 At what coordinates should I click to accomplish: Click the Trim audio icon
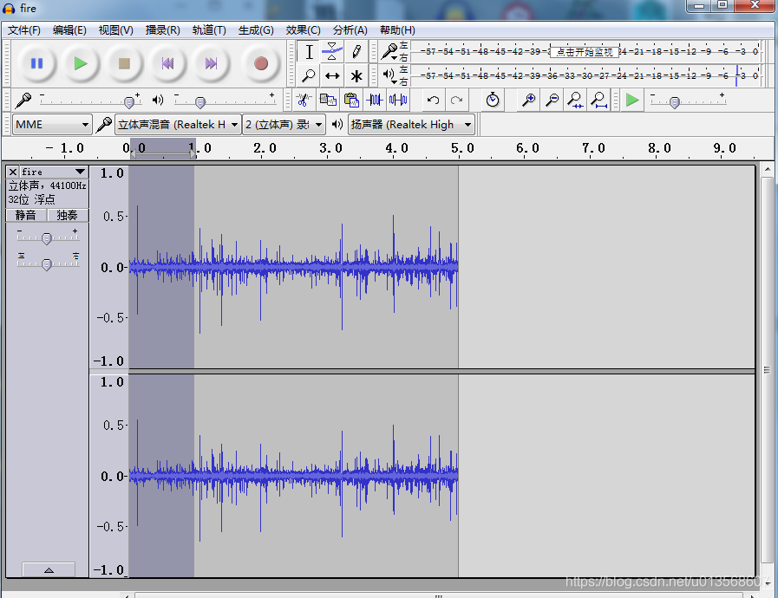[375, 101]
